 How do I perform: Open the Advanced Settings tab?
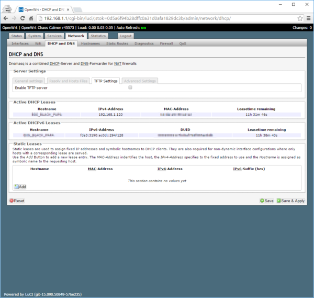click(x=140, y=81)
